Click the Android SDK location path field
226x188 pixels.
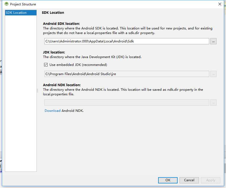[127, 41]
